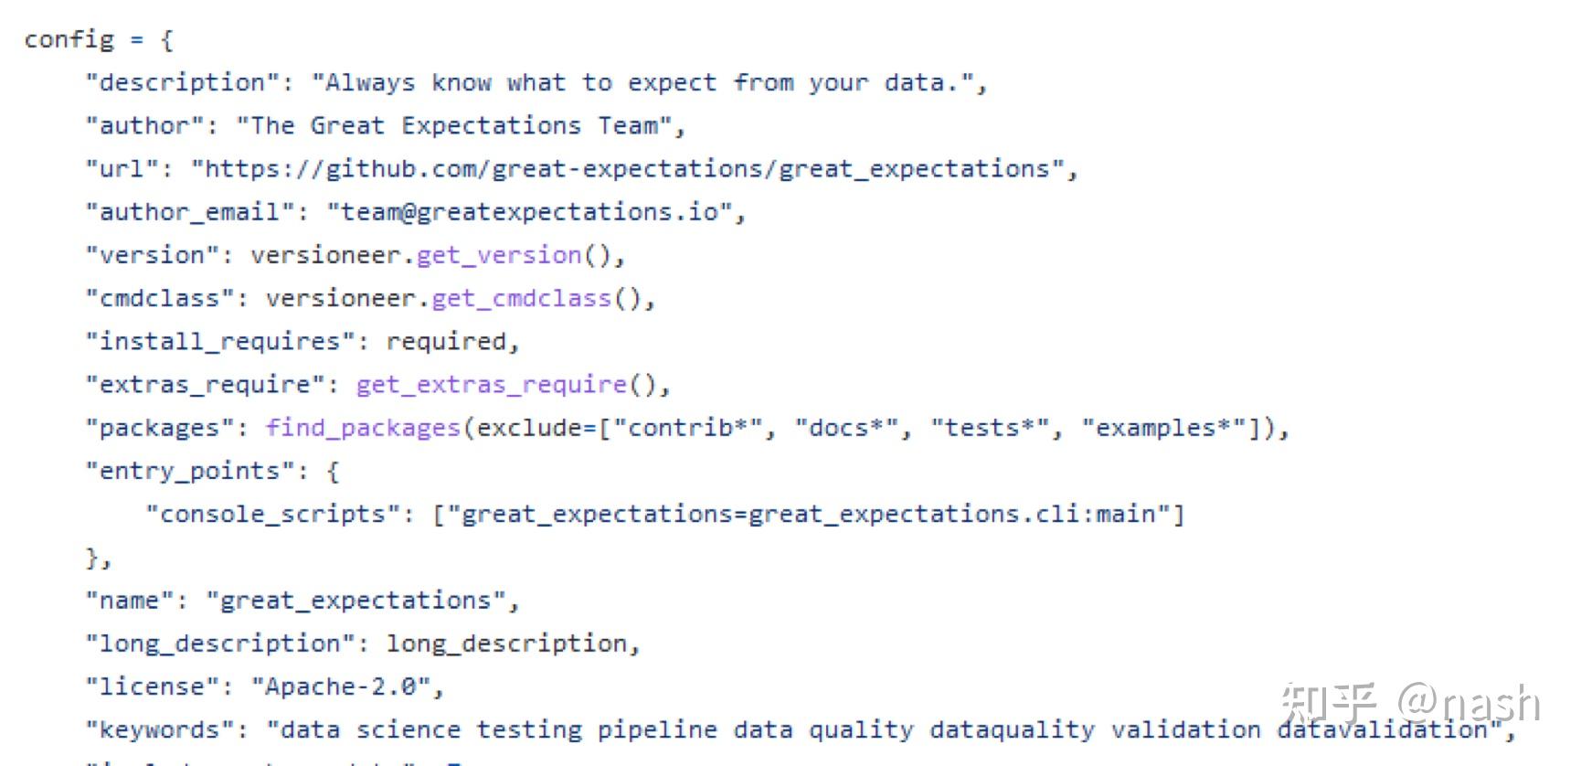
Task: Click the required variable after install_requires
Action: click(x=446, y=342)
